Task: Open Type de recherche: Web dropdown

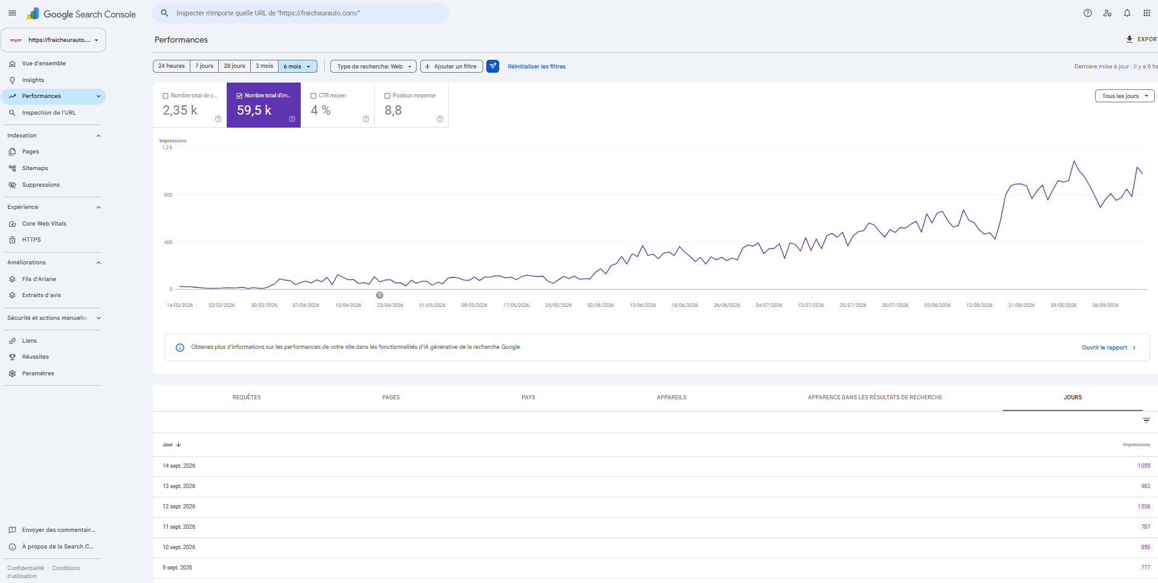Action: tap(373, 66)
